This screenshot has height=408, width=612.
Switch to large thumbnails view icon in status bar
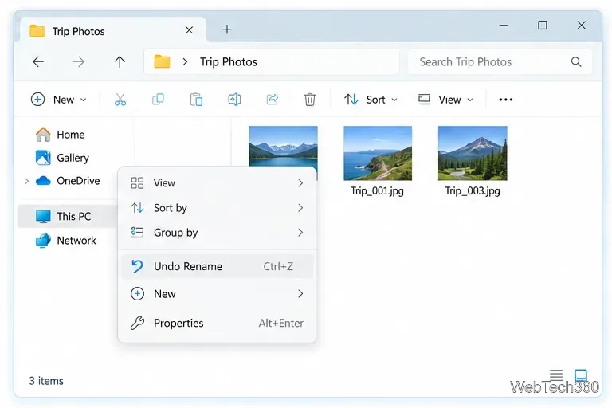point(581,375)
